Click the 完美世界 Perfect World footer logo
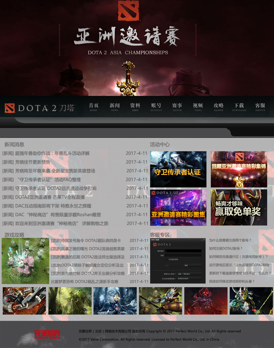 tap(47, 334)
